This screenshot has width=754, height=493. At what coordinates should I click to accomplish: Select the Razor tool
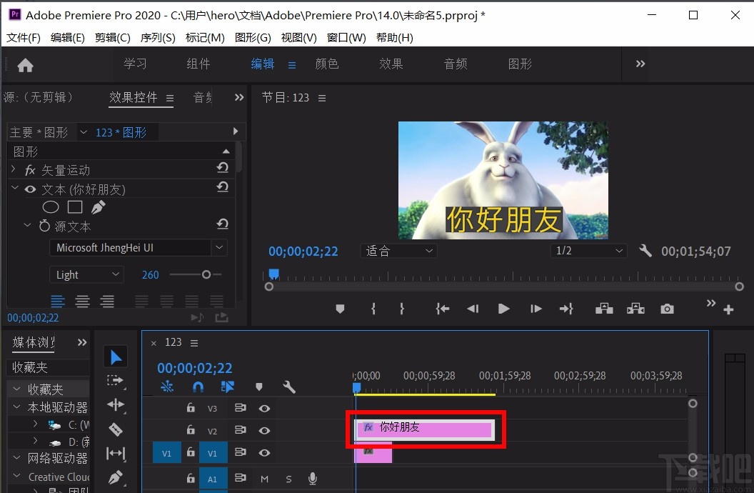click(x=116, y=429)
